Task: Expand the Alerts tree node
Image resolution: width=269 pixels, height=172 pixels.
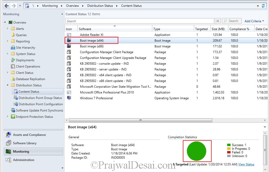Action: 7,29
